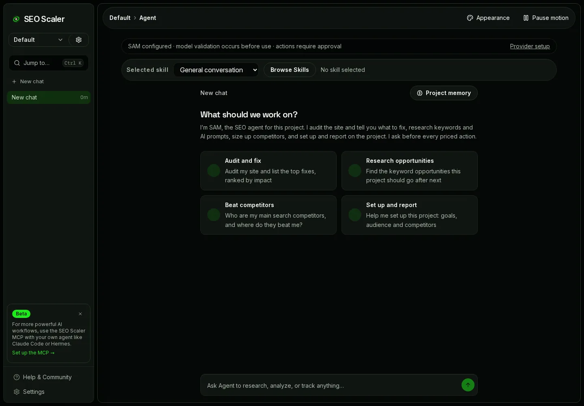
Task: Open Settings from the sidebar
Action: coord(29,392)
